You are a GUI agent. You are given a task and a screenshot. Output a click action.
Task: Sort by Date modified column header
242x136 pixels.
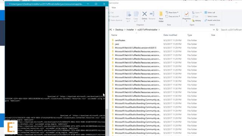[x=170, y=35]
